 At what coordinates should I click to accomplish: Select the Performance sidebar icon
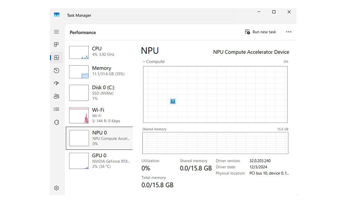pos(56,58)
